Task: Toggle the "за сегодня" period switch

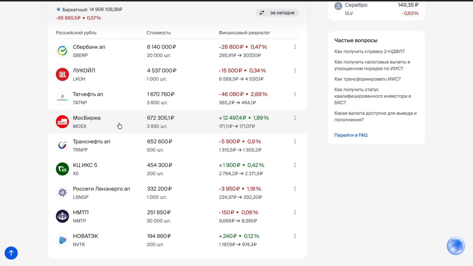Action: tap(277, 13)
